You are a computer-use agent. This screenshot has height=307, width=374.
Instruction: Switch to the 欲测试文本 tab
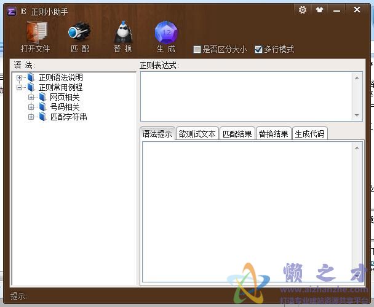point(197,134)
